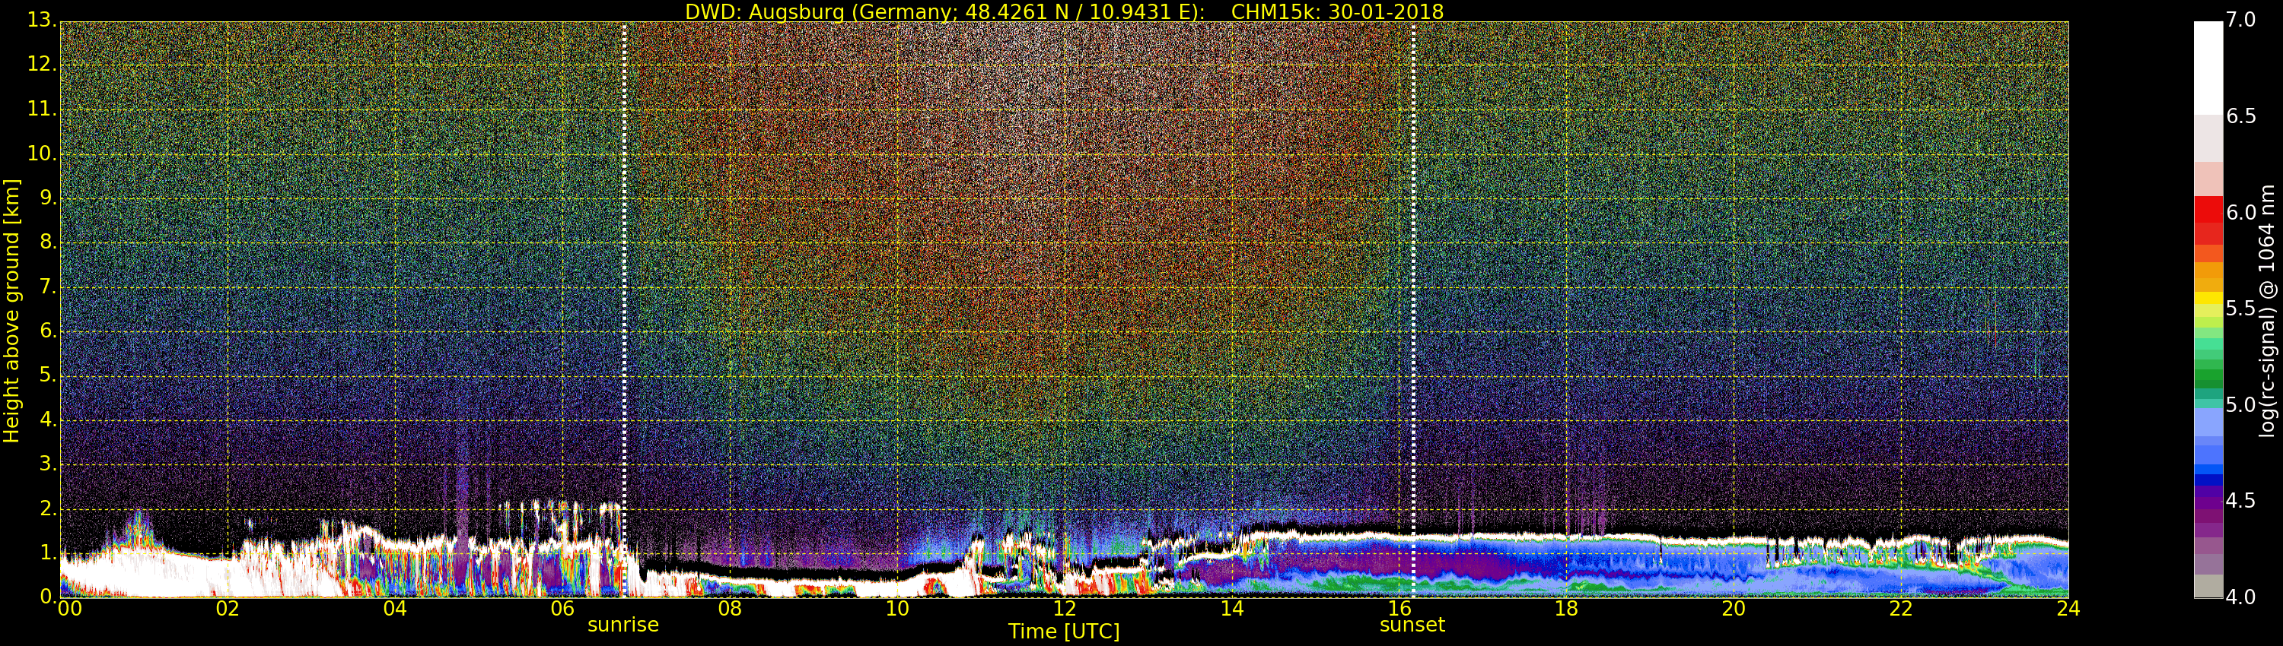Click the colorbar tick label "6.5"
The image size is (2283, 646).
point(2240,116)
